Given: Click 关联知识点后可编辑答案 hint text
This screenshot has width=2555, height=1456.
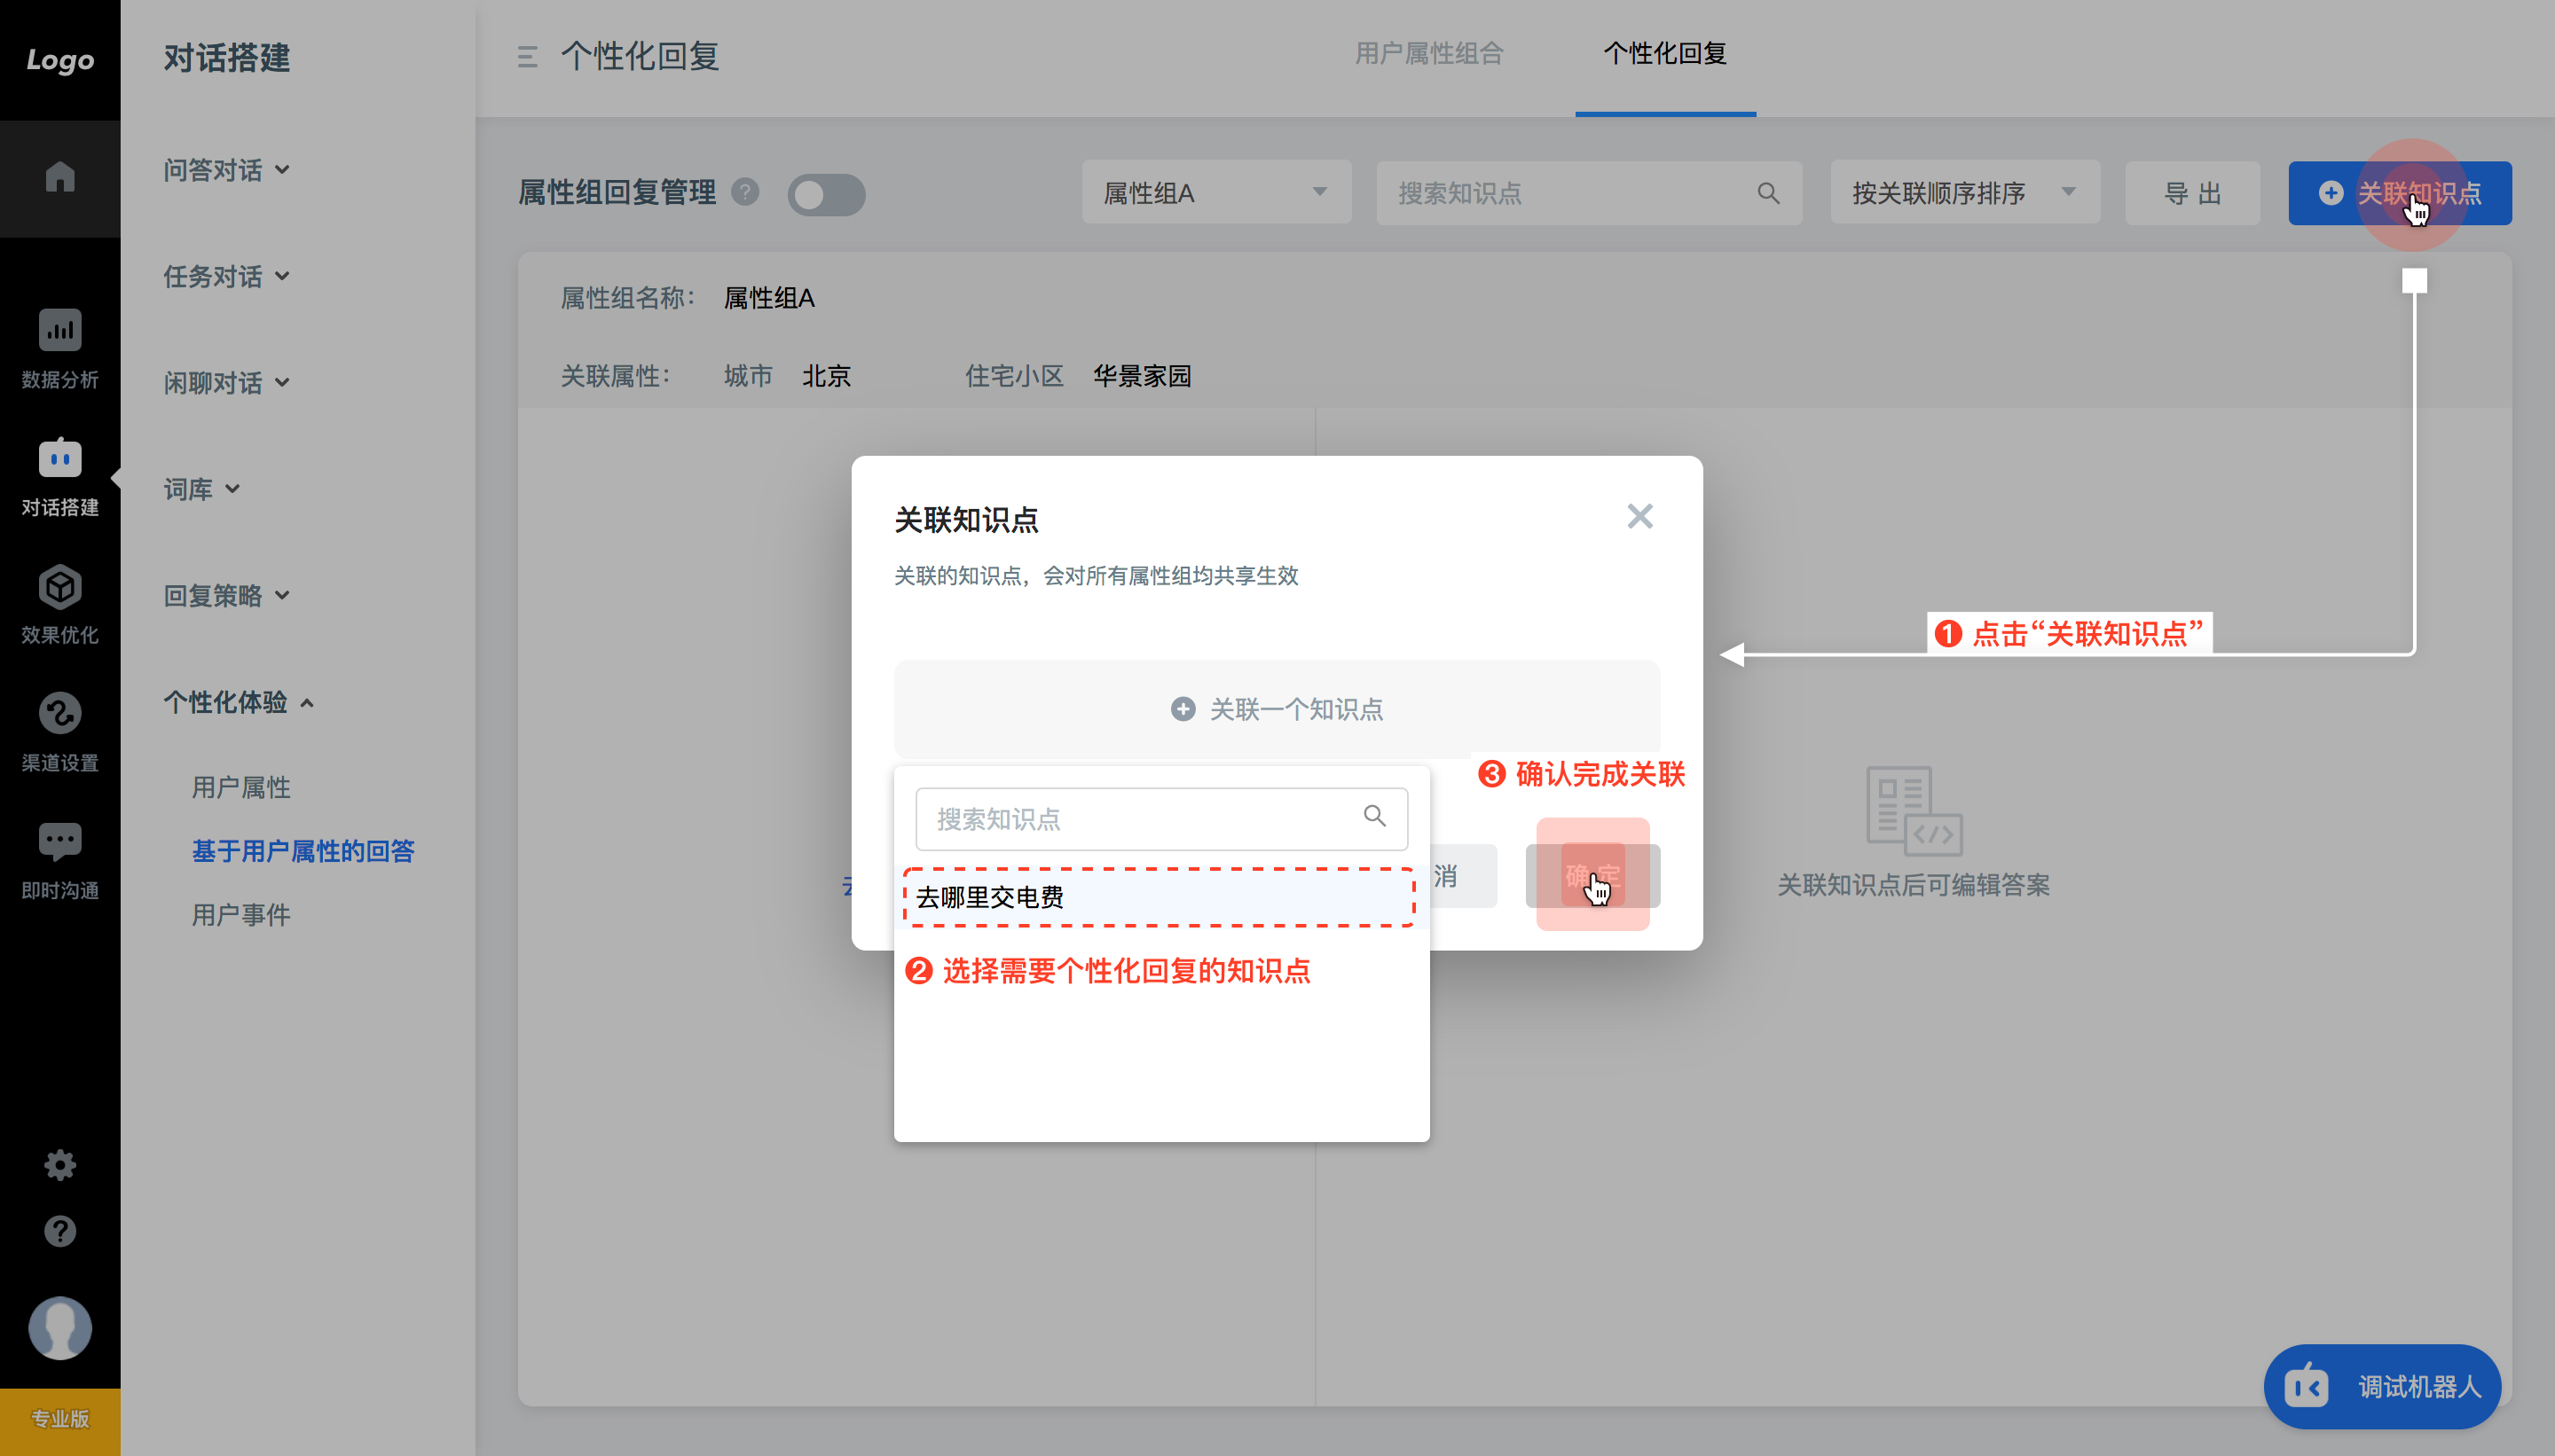Looking at the screenshot, I should click(x=1913, y=884).
